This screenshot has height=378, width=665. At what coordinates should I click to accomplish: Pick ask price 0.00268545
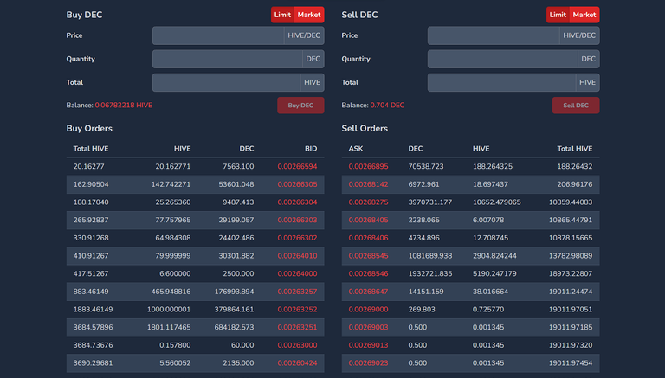point(368,256)
